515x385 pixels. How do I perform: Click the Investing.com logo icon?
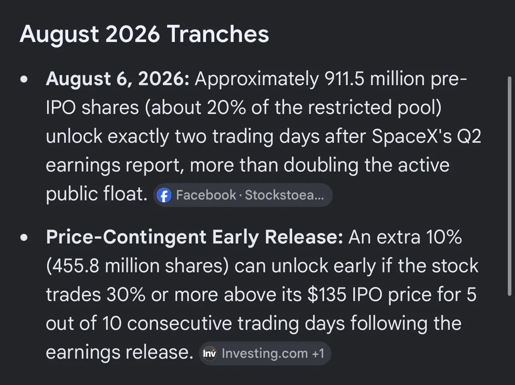(x=209, y=353)
